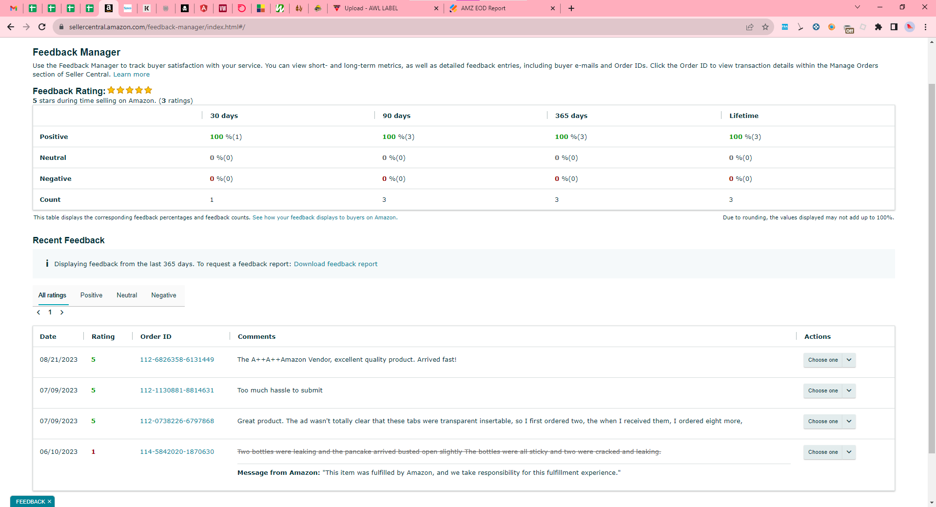Click the 06/10/2023 date cell
936x507 pixels.
pyautogui.click(x=58, y=452)
